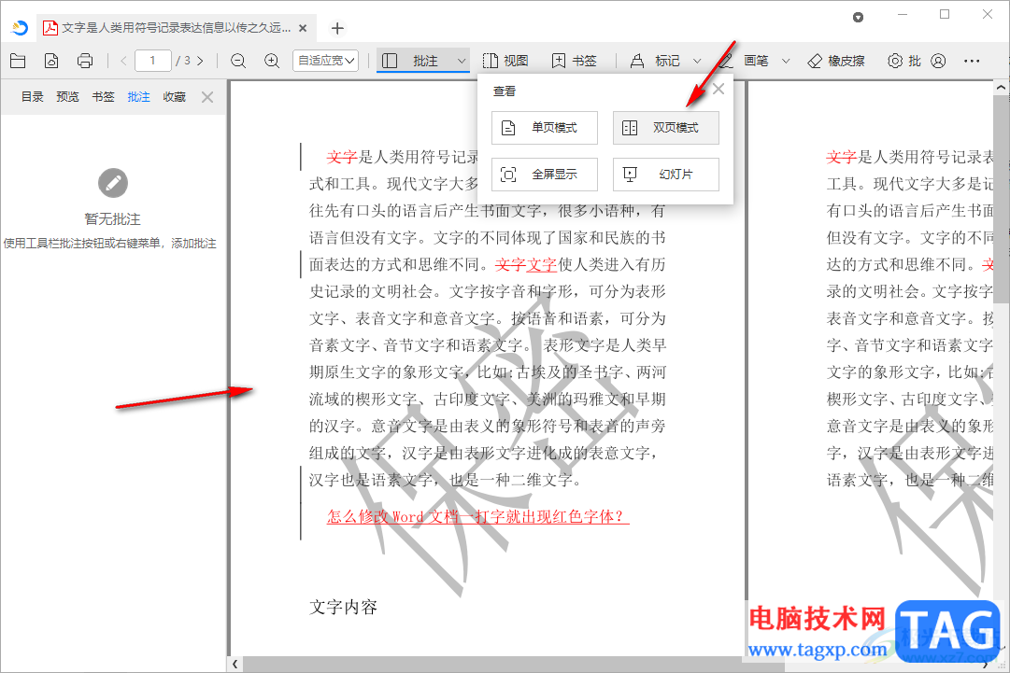Click the round dropdown icon in title bar
This screenshot has width=1010, height=673.
858,18
